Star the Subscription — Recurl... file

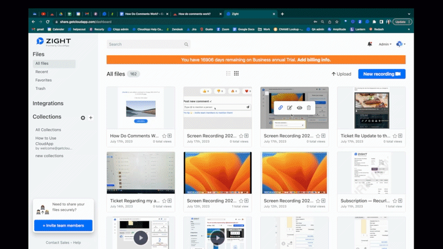coord(395,201)
